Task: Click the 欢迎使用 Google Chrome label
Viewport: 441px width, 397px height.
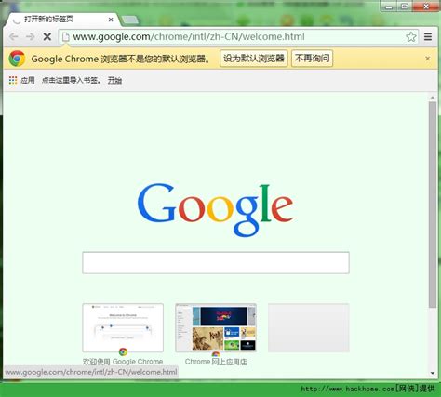Action: 123,362
